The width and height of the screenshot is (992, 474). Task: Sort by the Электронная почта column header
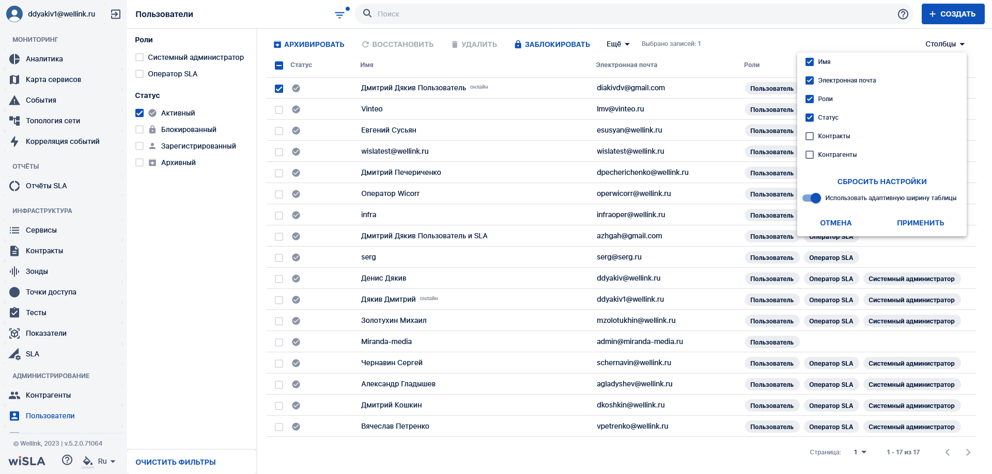click(626, 65)
